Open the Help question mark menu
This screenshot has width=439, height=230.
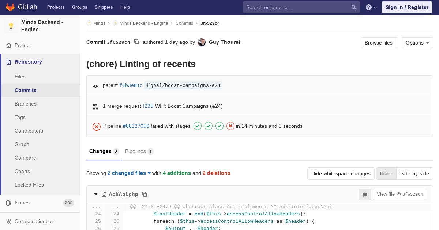(371, 7)
